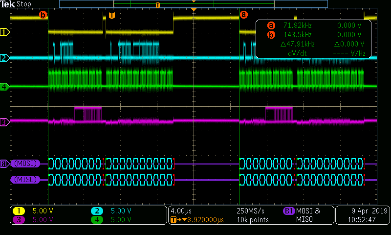The image size is (391, 235).
Task: Click cursor a marker on the waveform
Action: click(x=243, y=15)
